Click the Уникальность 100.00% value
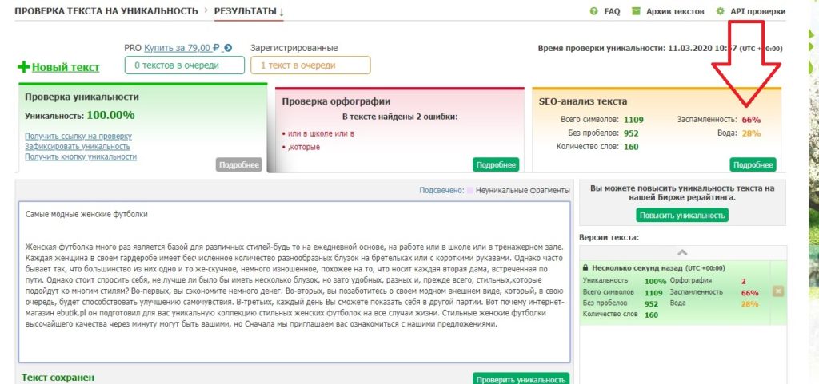The width and height of the screenshot is (819, 384). point(110,115)
